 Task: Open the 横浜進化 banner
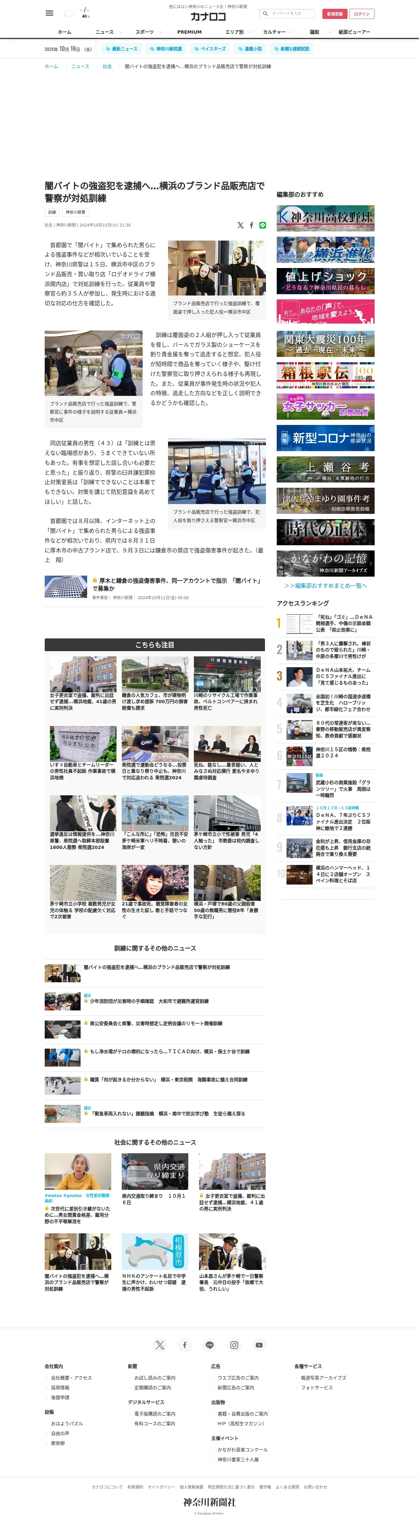(325, 250)
